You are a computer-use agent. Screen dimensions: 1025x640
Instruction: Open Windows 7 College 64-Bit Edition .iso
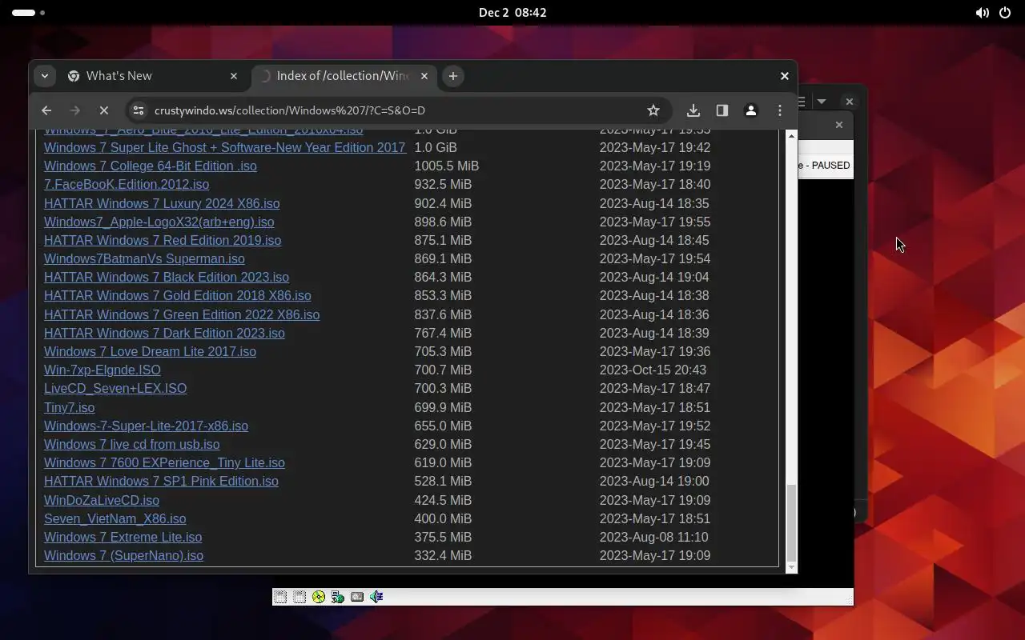151,166
